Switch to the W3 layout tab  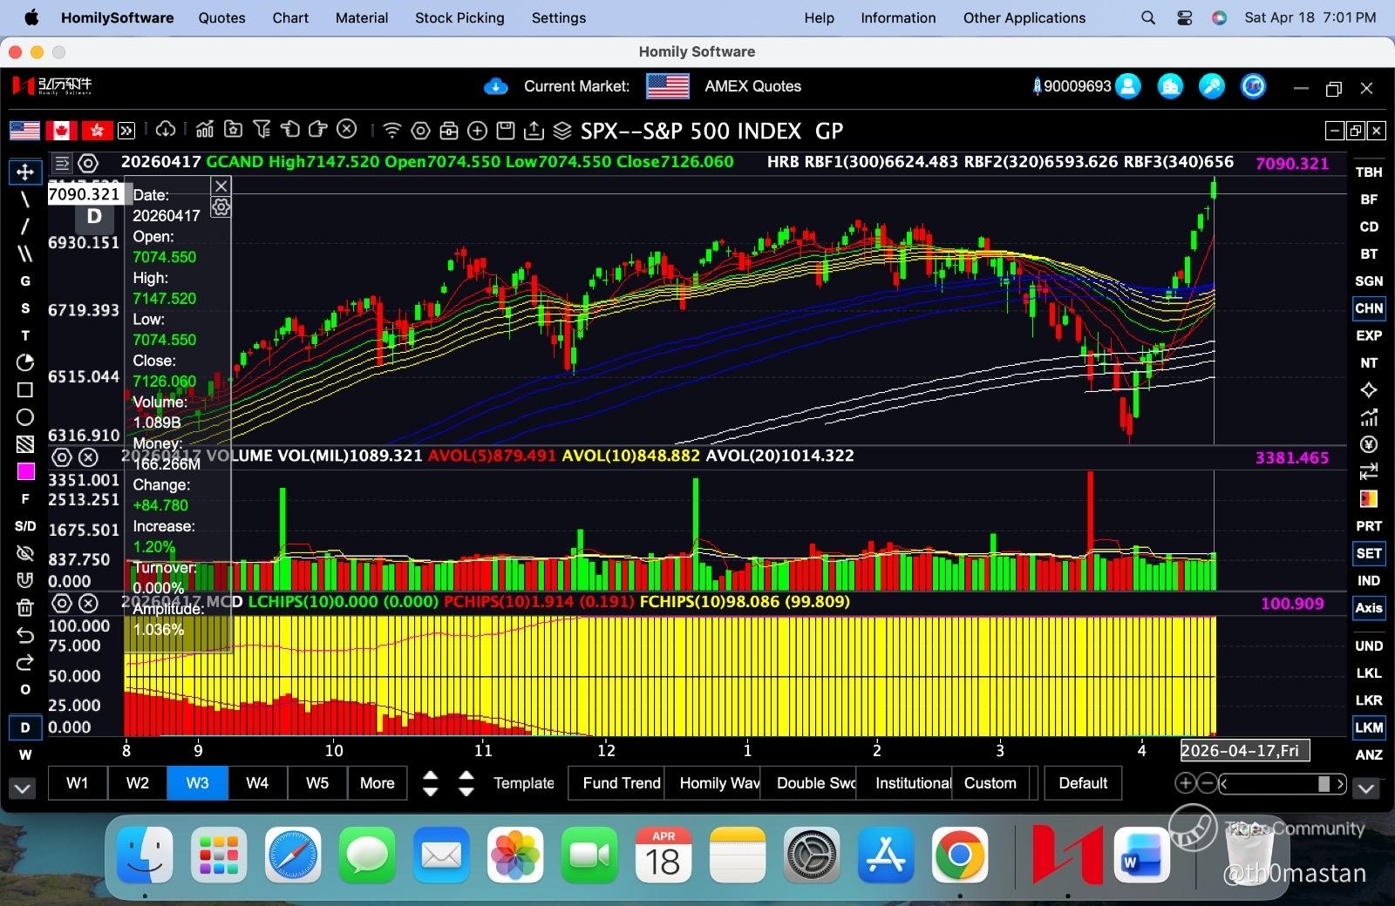pyautogui.click(x=198, y=783)
